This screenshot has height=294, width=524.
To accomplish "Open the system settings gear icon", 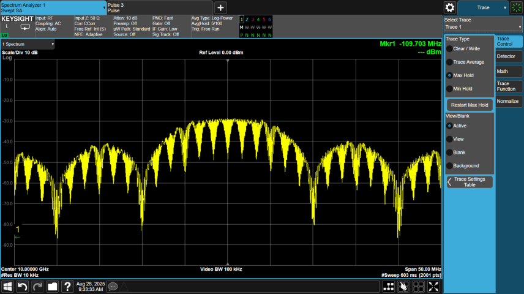I will [x=450, y=7].
